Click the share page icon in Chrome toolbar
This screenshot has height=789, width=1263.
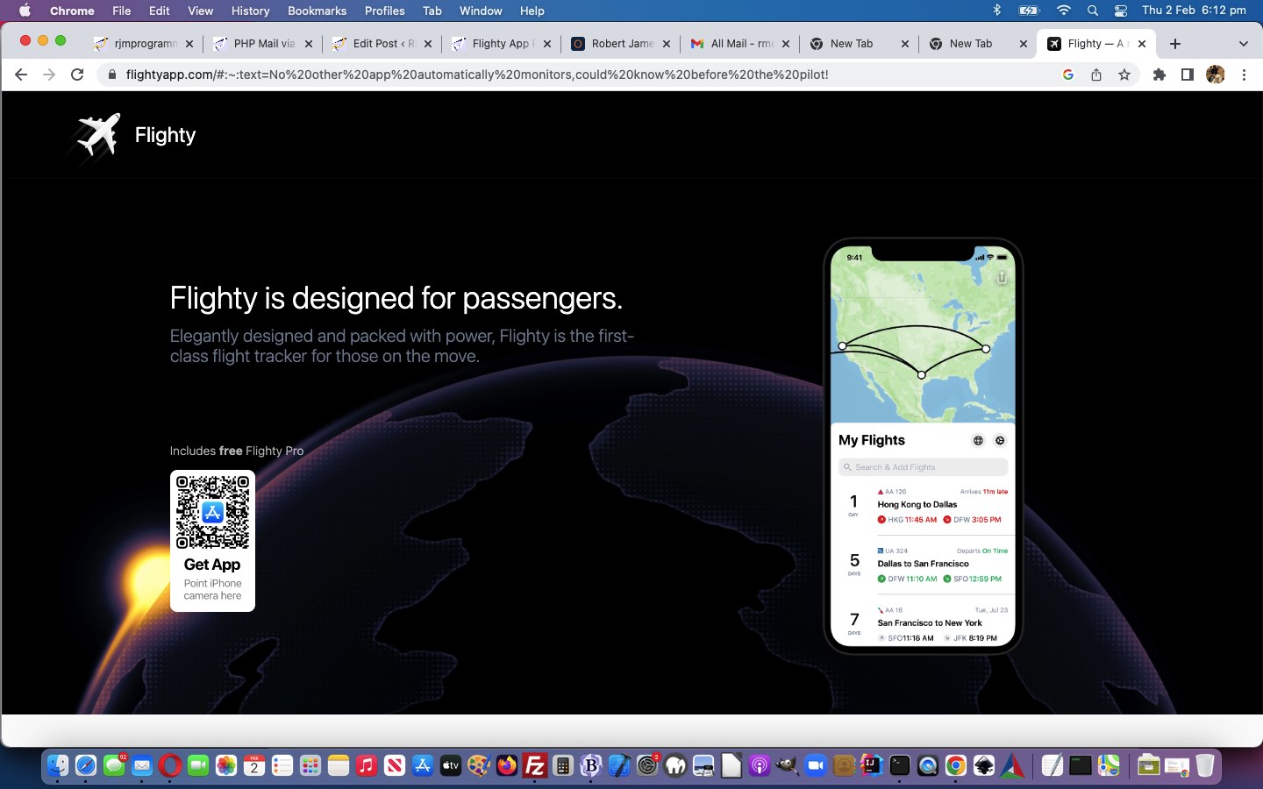(1096, 75)
